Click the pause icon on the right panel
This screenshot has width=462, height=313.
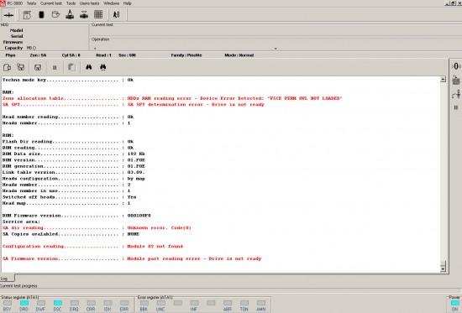click(456, 107)
